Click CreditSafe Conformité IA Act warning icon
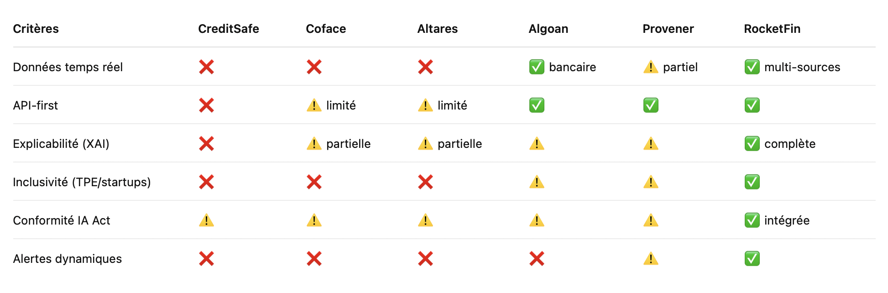The width and height of the screenshot is (888, 293). point(206,220)
